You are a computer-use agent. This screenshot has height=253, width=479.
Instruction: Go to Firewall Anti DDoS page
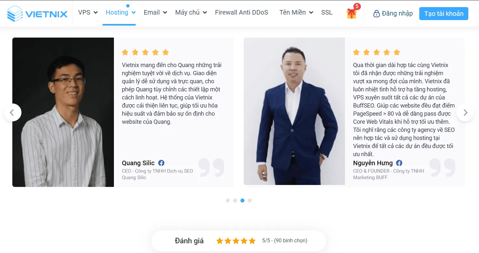coord(242,13)
